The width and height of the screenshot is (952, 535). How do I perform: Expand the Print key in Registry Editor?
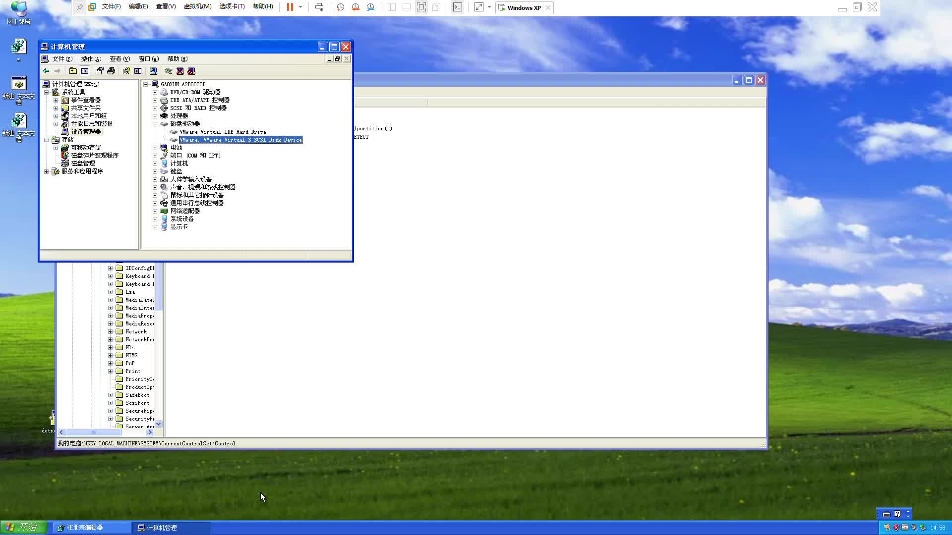click(x=111, y=372)
